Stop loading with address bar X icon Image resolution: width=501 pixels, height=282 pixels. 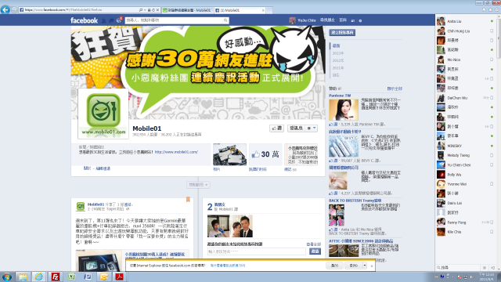[157, 10]
